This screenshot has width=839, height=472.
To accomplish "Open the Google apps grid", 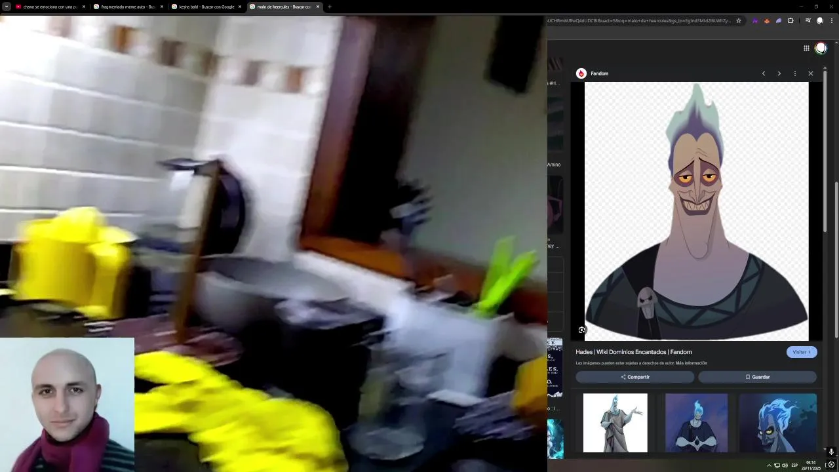I will point(806,48).
